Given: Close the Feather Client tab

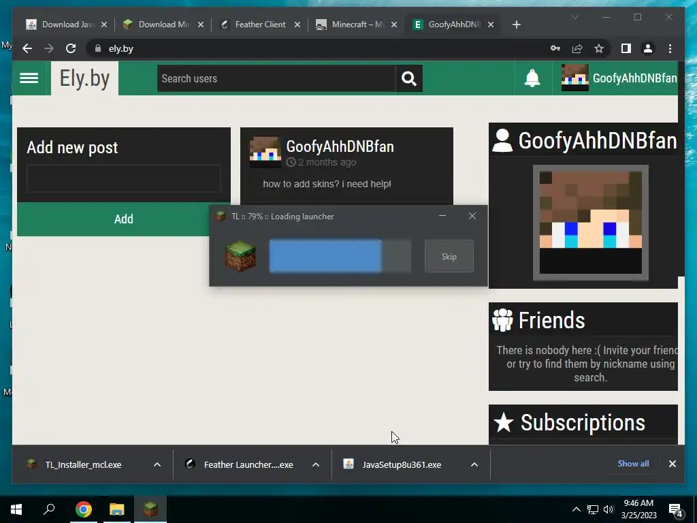Looking at the screenshot, I should tap(297, 25).
